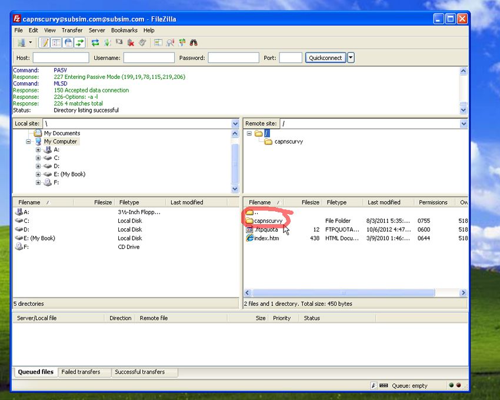This screenshot has width=500, height=400.
Task: Toggle transfer queue display
Action: [x=80, y=42]
